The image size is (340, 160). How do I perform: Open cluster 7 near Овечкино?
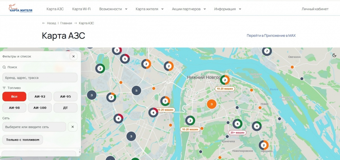[266, 51]
